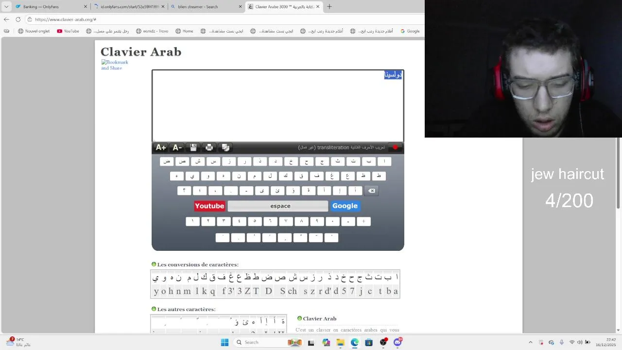Open OBS Studio from taskbar

[383, 342]
